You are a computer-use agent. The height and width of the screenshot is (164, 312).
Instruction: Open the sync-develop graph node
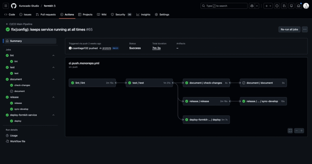click(263, 101)
